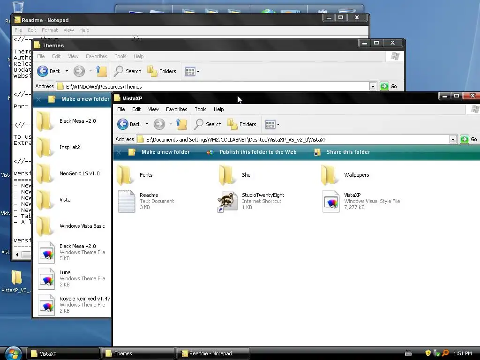Select Luna theme file
Image resolution: width=480 pixels, height=360 pixels.
pyautogui.click(x=71, y=278)
